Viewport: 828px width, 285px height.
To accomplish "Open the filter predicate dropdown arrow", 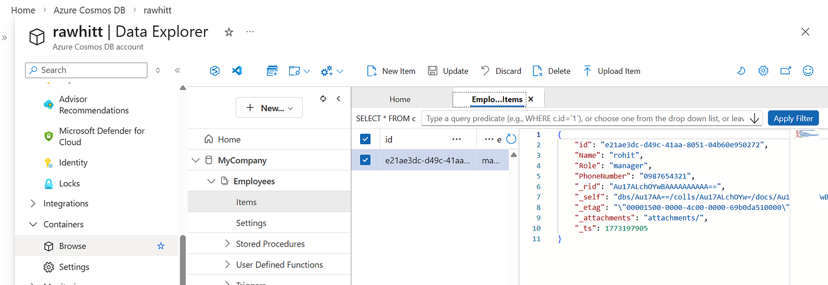I will pos(755,118).
